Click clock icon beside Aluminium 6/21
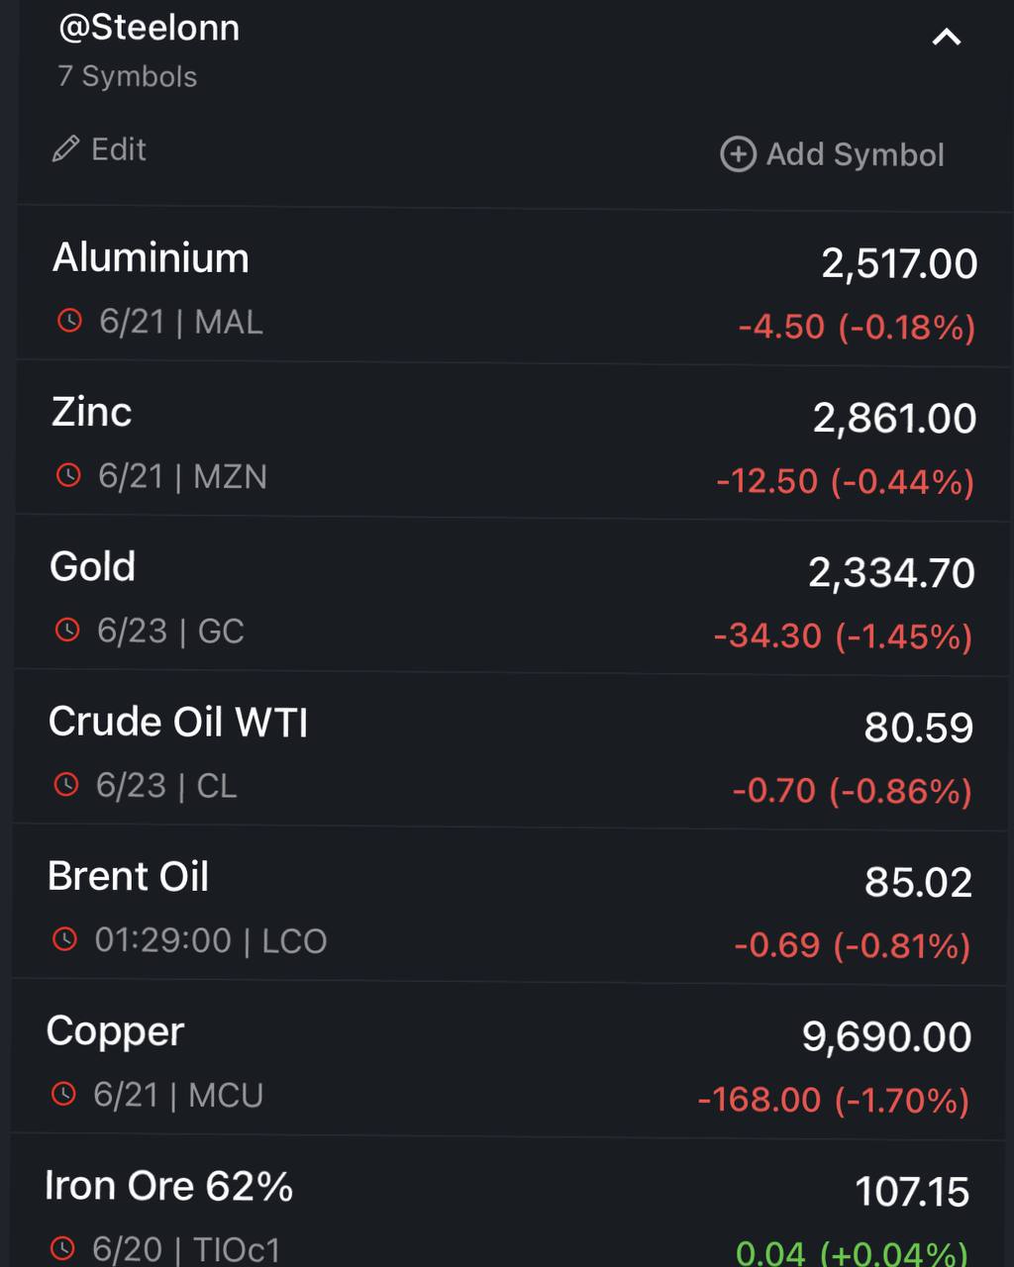This screenshot has height=1267, width=1014. coord(69,321)
